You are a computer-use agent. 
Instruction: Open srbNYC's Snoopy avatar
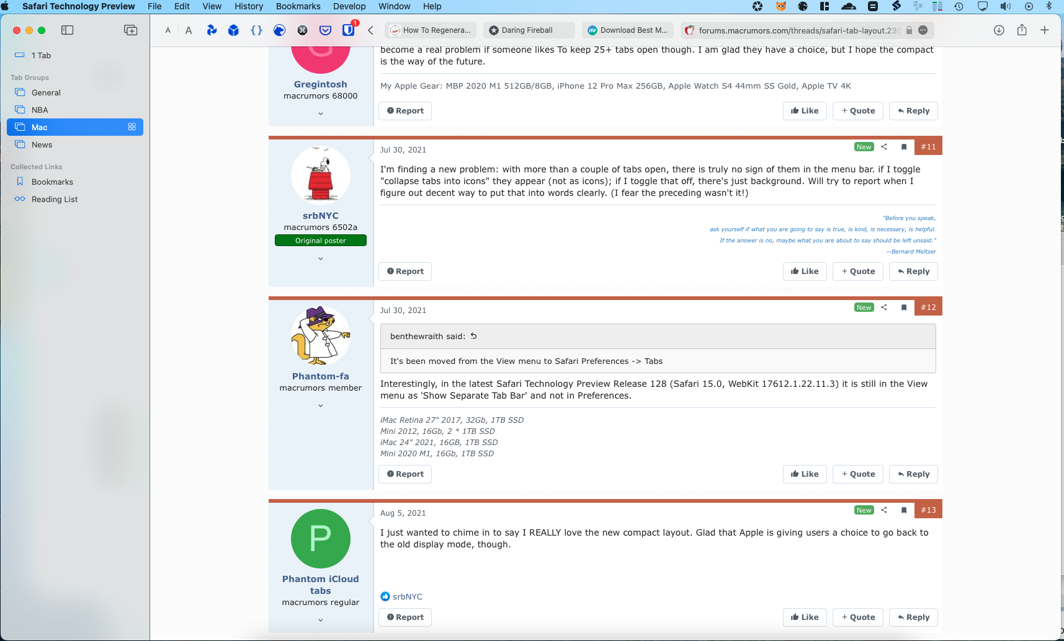(x=321, y=175)
